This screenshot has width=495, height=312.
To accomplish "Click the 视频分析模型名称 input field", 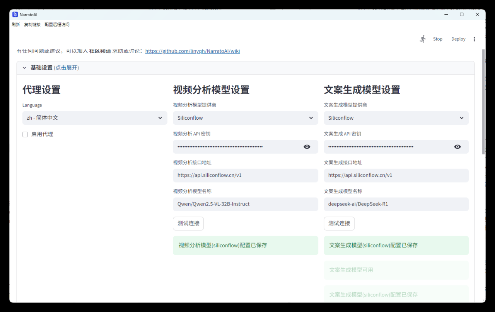I will point(245,204).
